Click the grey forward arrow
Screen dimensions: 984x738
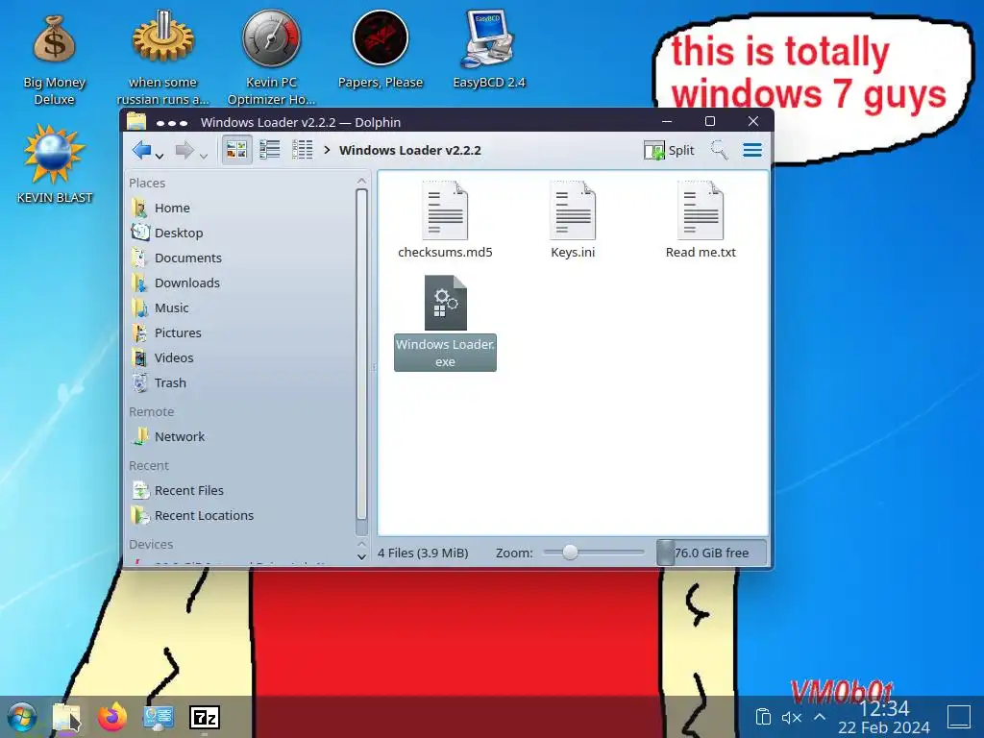coord(184,150)
